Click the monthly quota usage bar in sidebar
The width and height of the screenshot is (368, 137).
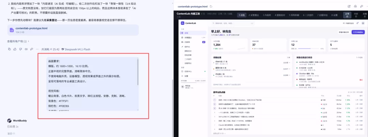(193, 82)
